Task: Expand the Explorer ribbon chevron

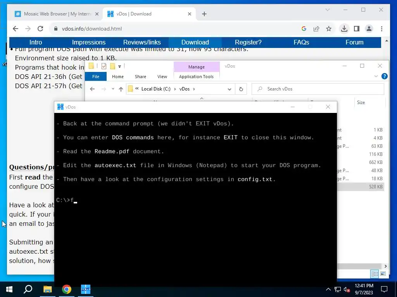Action: tap(376, 76)
